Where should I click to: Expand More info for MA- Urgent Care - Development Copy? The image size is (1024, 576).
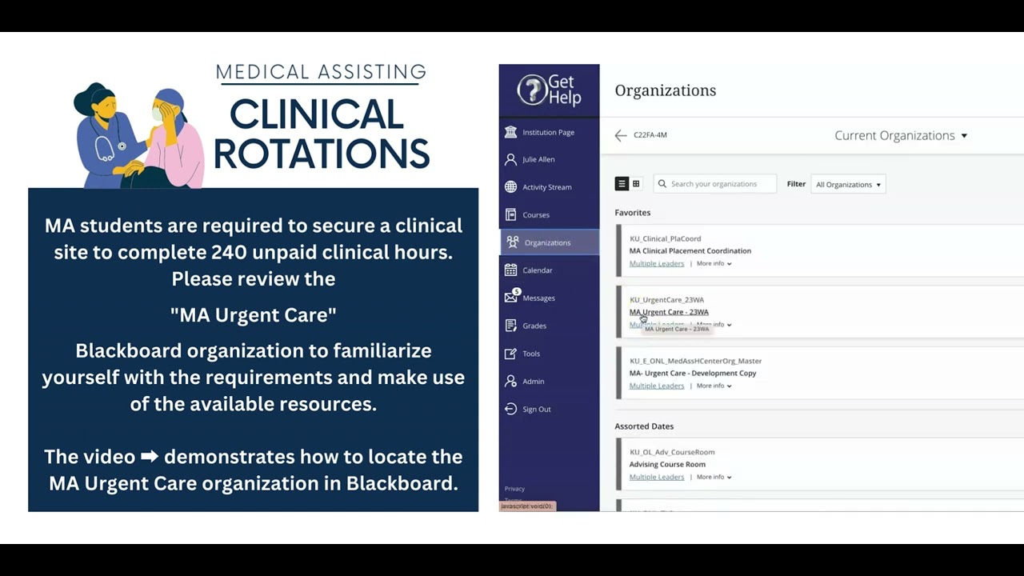point(714,386)
